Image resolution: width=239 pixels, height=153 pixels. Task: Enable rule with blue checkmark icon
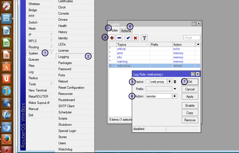pos(128,38)
